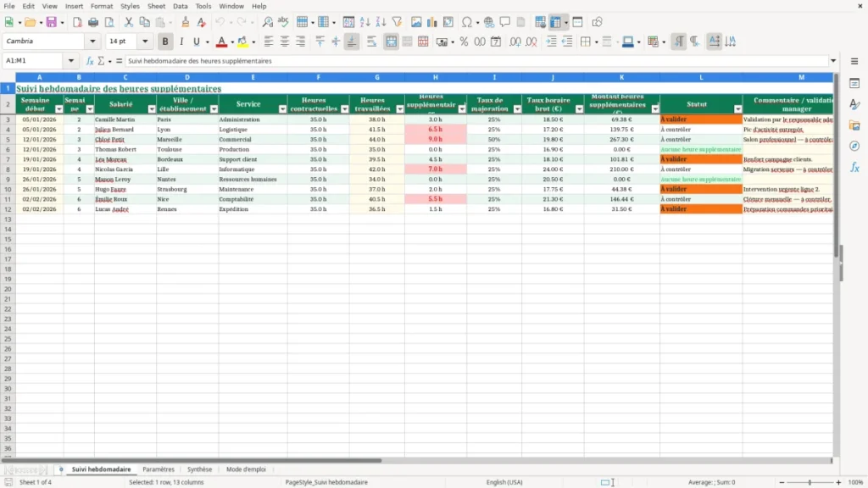Apply the red font color swatch
The image size is (868, 488).
click(221, 42)
